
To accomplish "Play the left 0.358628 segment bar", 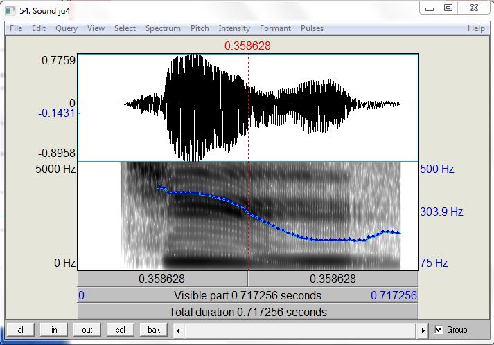I will pos(162,279).
